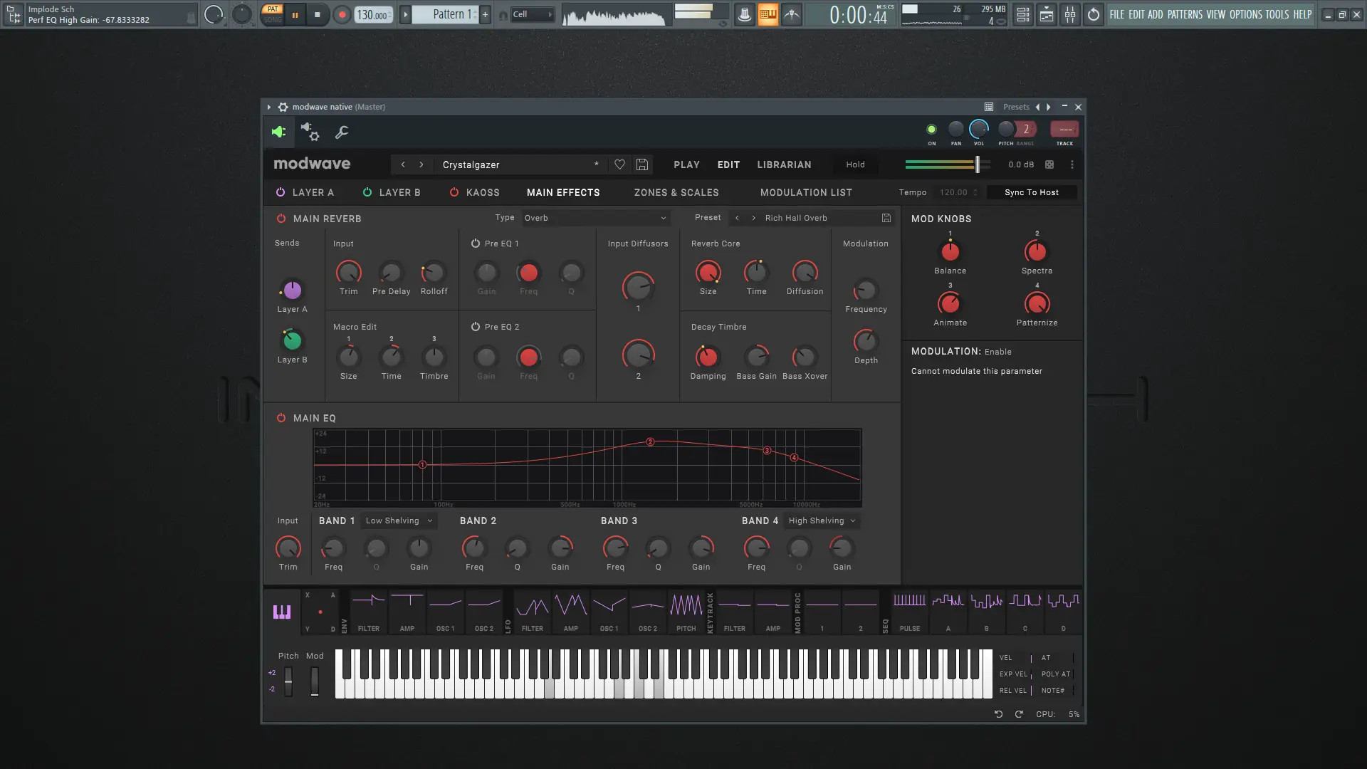Click the randomize dice icon beside volume
The height and width of the screenshot is (769, 1367).
(x=1049, y=164)
